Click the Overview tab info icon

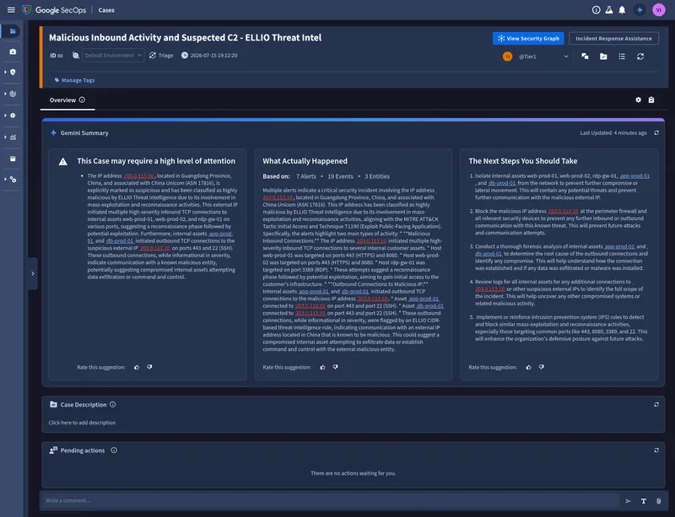click(82, 100)
